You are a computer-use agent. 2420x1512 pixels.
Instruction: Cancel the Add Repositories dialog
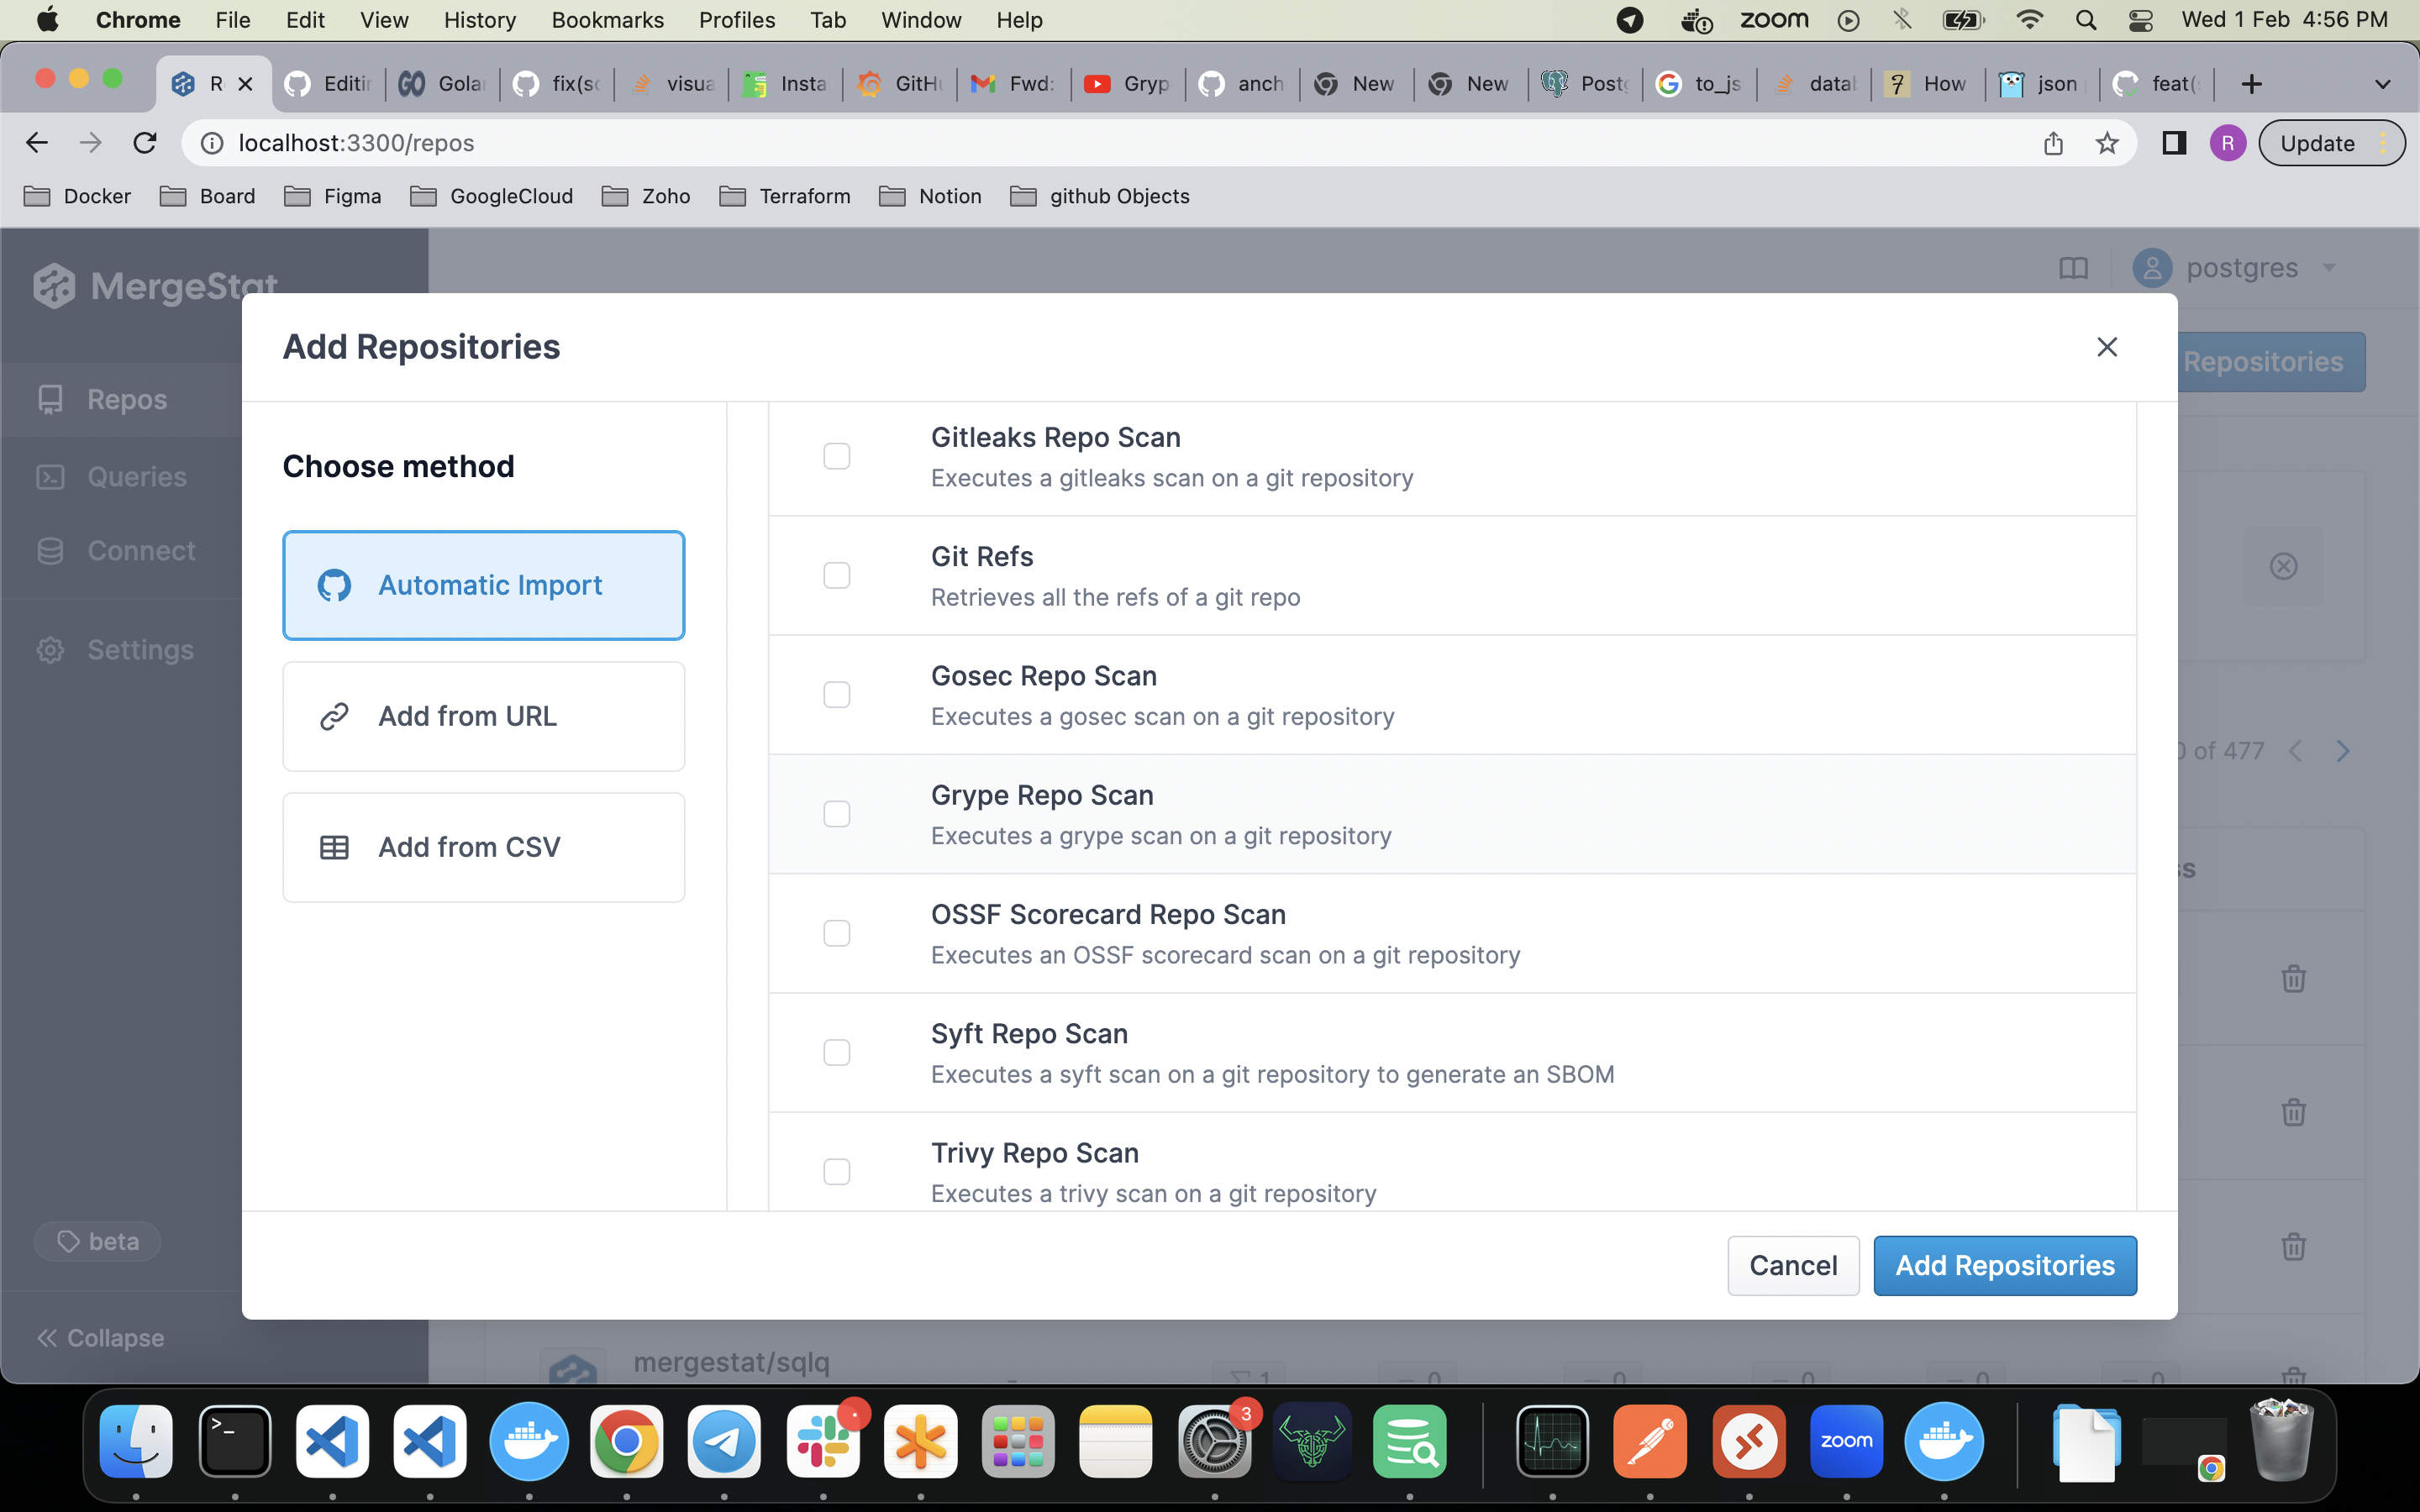click(1793, 1265)
